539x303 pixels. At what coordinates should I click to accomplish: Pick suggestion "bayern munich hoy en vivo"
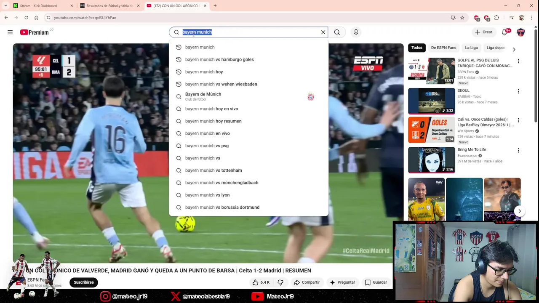click(x=248, y=109)
